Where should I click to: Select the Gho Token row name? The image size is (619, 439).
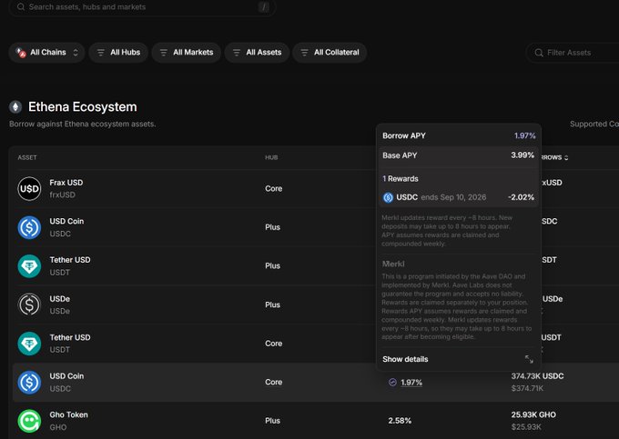click(68, 415)
